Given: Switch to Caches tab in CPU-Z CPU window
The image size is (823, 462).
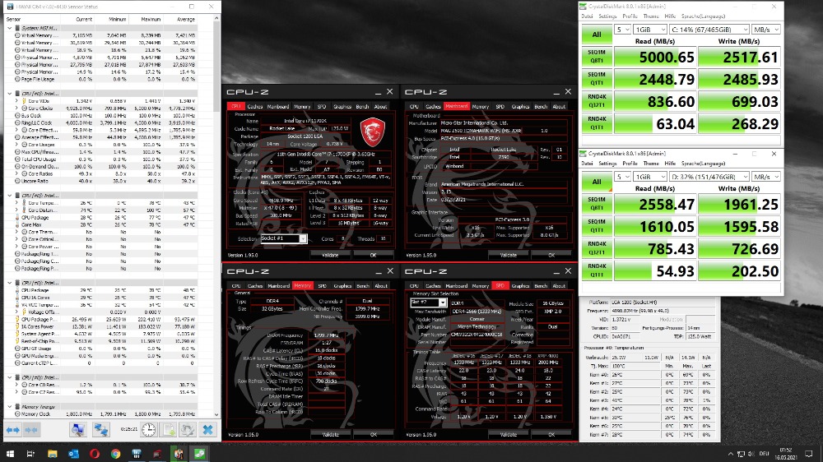Looking at the screenshot, I should pos(255,106).
